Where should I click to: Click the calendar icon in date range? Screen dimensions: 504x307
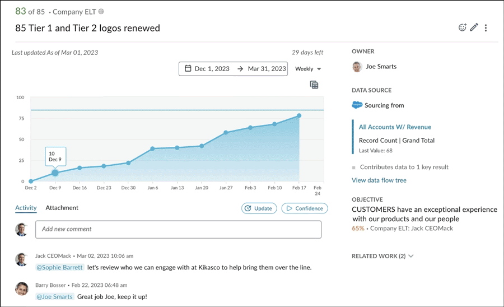click(x=188, y=69)
